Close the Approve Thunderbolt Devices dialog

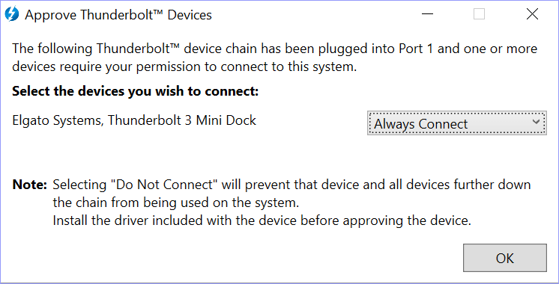tap(532, 14)
